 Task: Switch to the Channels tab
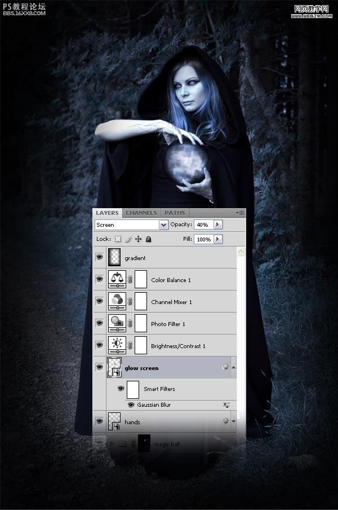point(141,213)
